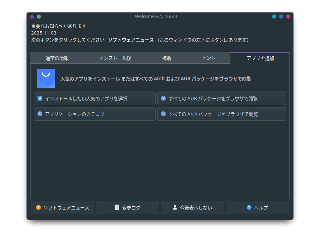Click the question mark icon for ヘルプ
Image resolution: width=320 pixels, height=250 pixels.
pos(249,207)
